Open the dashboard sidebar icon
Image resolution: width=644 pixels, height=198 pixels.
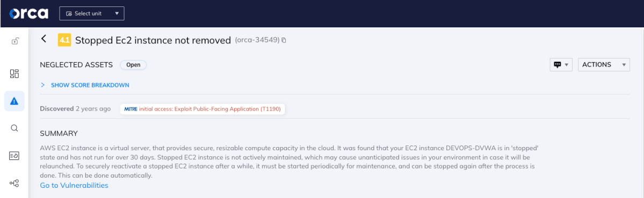point(15,74)
